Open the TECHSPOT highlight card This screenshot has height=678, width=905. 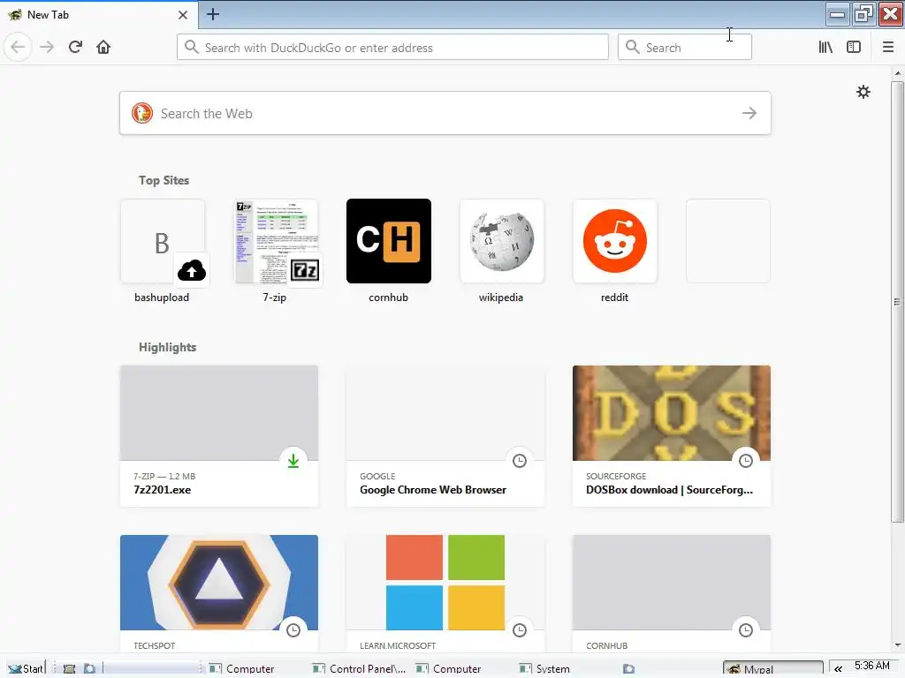(219, 594)
